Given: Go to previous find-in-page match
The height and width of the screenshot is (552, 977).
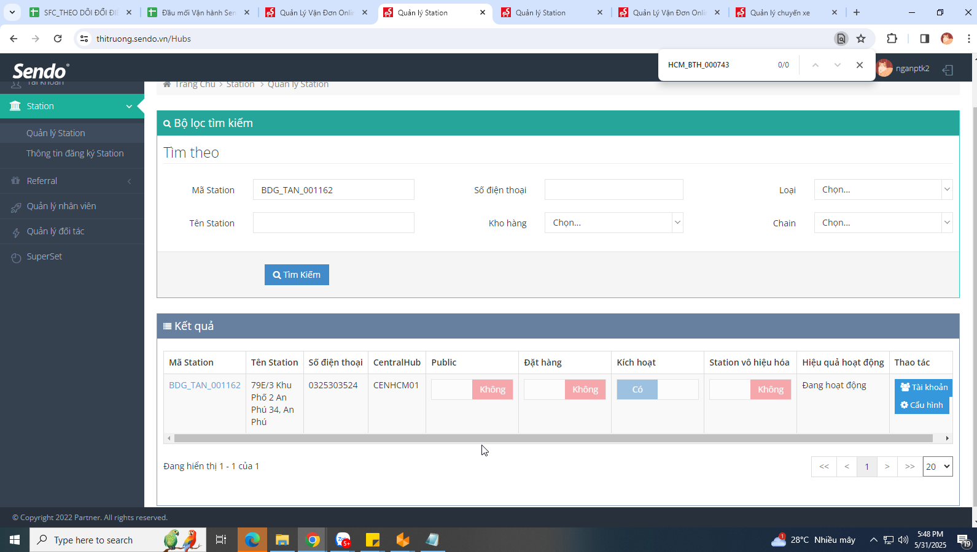Looking at the screenshot, I should coord(815,65).
